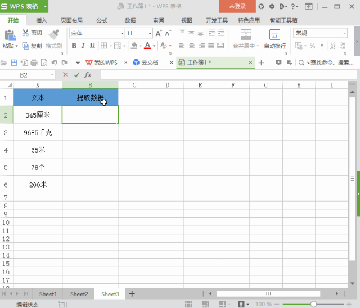Open the Formulas ribbon tab
360x308 pixels.
102,20
